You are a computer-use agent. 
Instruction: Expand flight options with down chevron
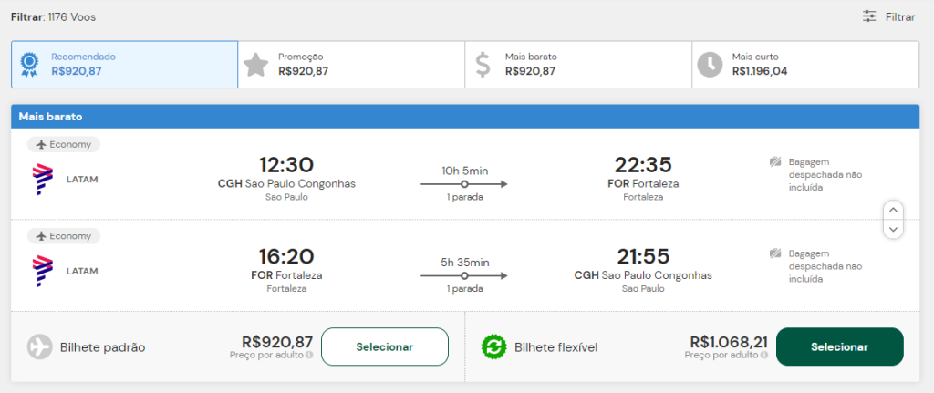click(893, 229)
